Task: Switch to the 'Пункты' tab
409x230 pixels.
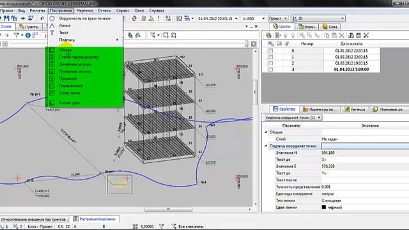Action: pyautogui.click(x=29, y=27)
